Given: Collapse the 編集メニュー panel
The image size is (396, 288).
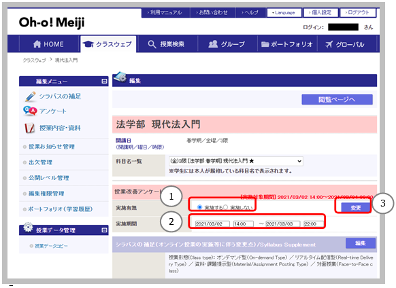Looking at the screenshot, I should click(104, 82).
